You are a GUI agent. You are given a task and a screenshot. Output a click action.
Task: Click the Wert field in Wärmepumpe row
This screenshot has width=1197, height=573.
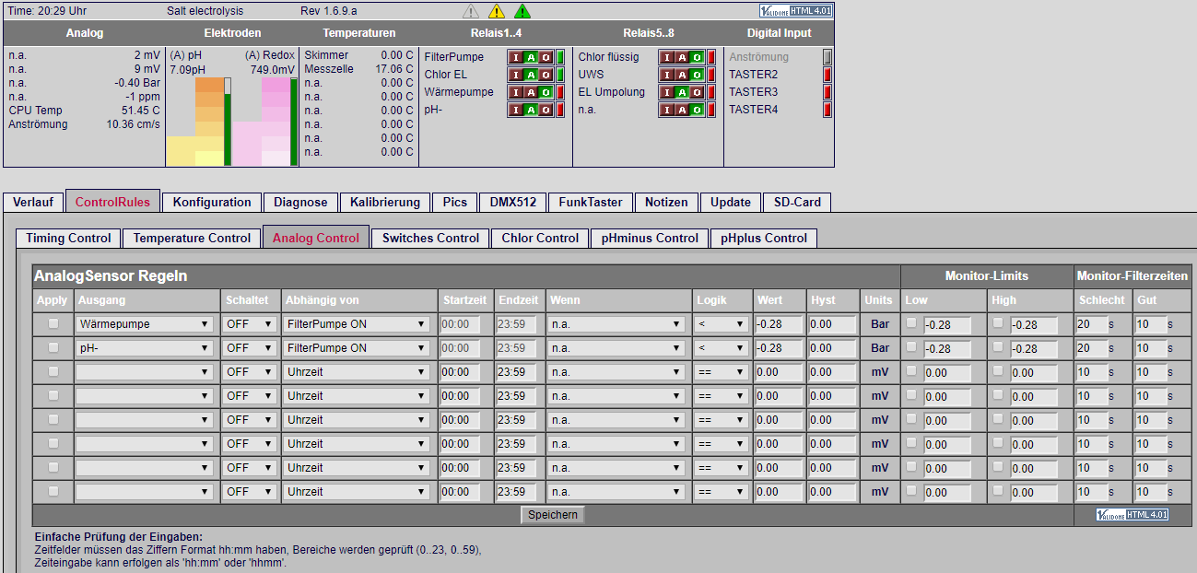point(779,324)
